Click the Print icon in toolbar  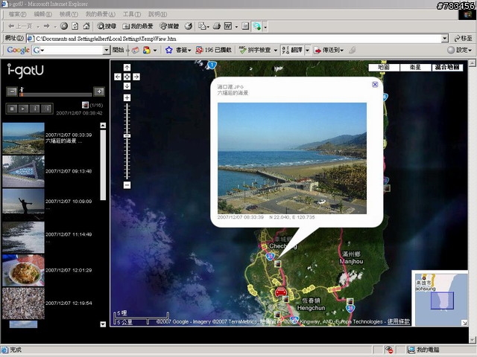click(217, 27)
